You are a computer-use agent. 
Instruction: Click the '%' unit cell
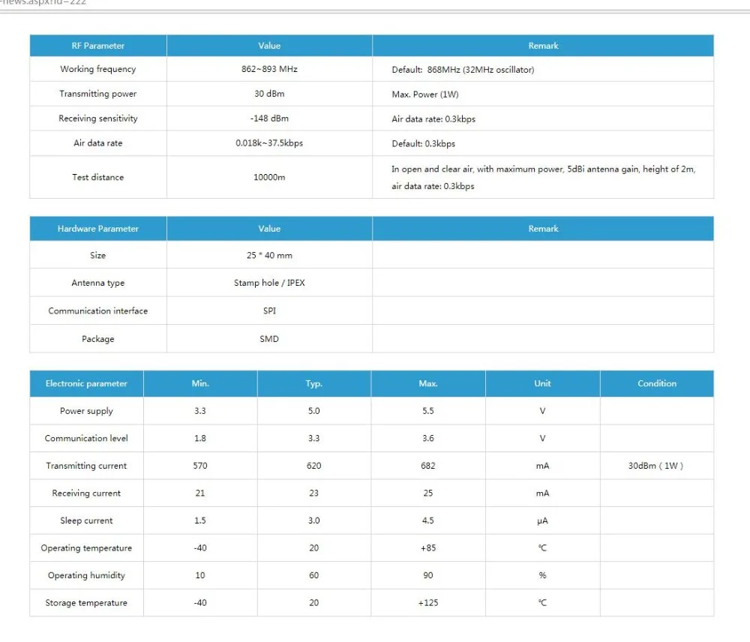pos(542,575)
